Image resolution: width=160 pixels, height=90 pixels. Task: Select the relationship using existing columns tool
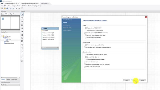(x=22, y=61)
